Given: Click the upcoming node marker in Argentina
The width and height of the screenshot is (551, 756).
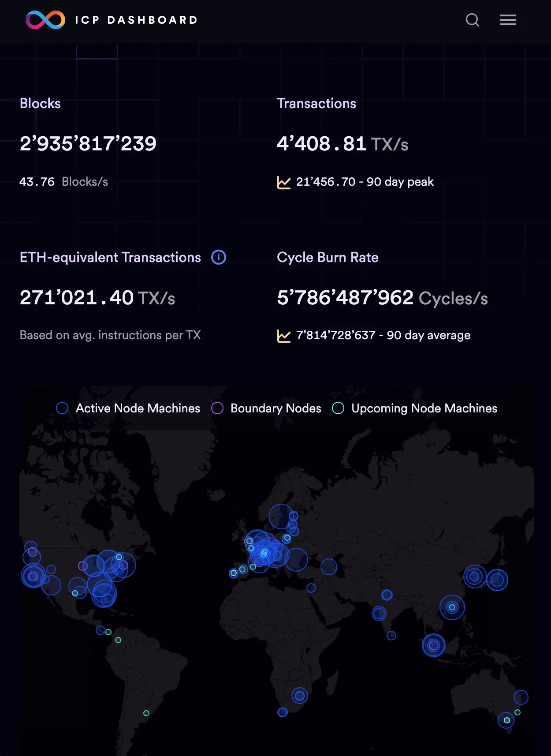Looking at the screenshot, I should 146,713.
